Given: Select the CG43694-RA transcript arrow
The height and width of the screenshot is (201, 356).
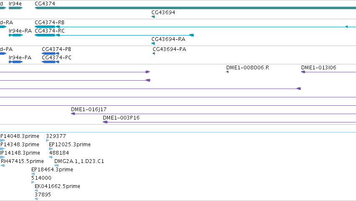Looking at the screenshot, I should 153,43.
